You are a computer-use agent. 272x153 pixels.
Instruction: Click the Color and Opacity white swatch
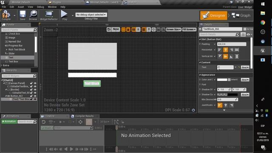tap(222, 79)
